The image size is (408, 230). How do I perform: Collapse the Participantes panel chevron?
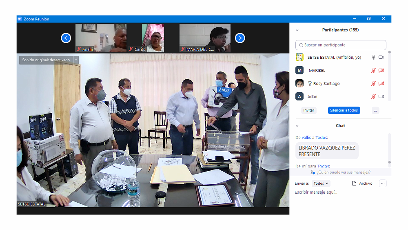click(x=297, y=30)
